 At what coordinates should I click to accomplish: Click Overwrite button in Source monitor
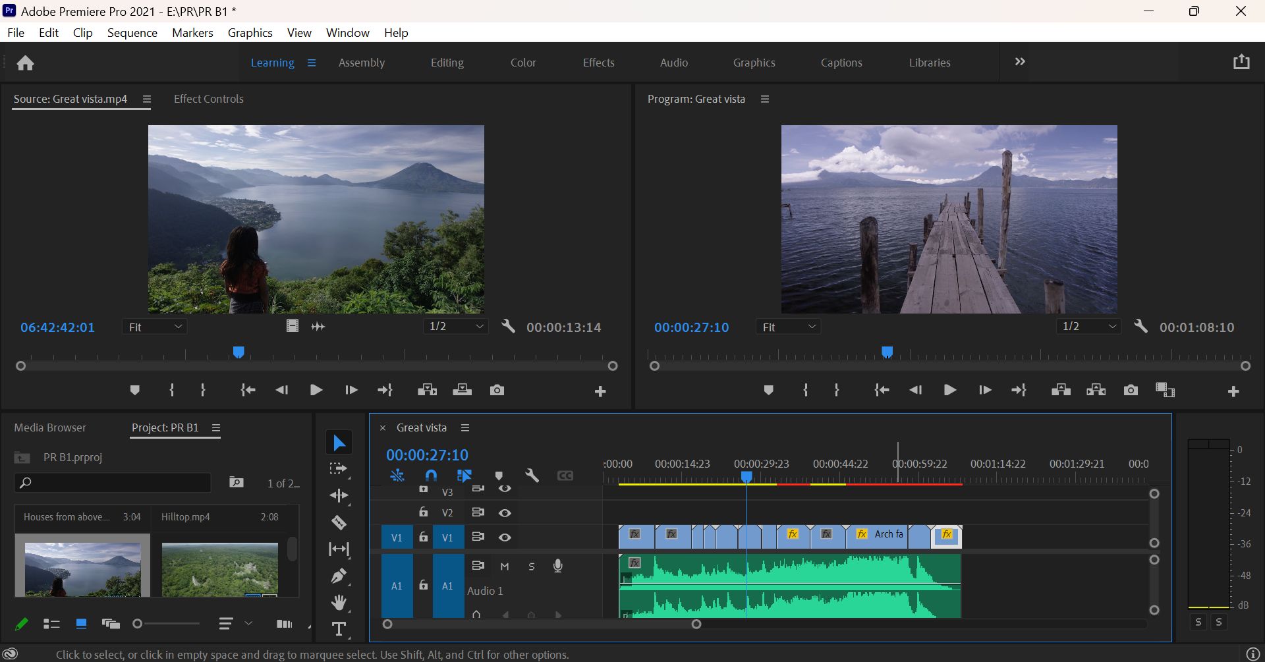pyautogui.click(x=462, y=390)
